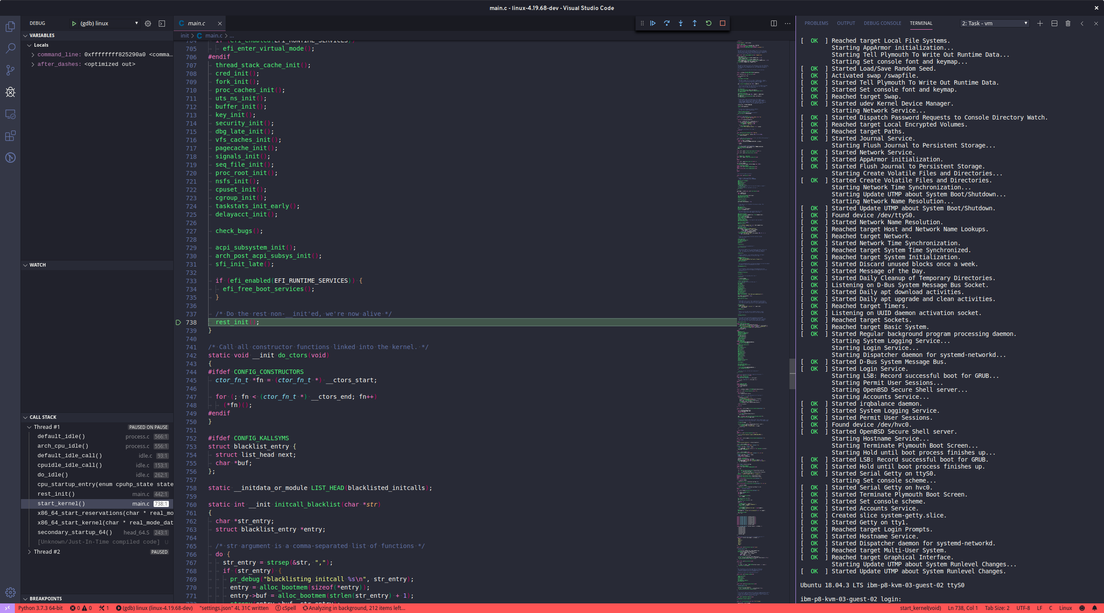1104x613 pixels.
Task: Restart debugging session
Action: pyautogui.click(x=709, y=23)
